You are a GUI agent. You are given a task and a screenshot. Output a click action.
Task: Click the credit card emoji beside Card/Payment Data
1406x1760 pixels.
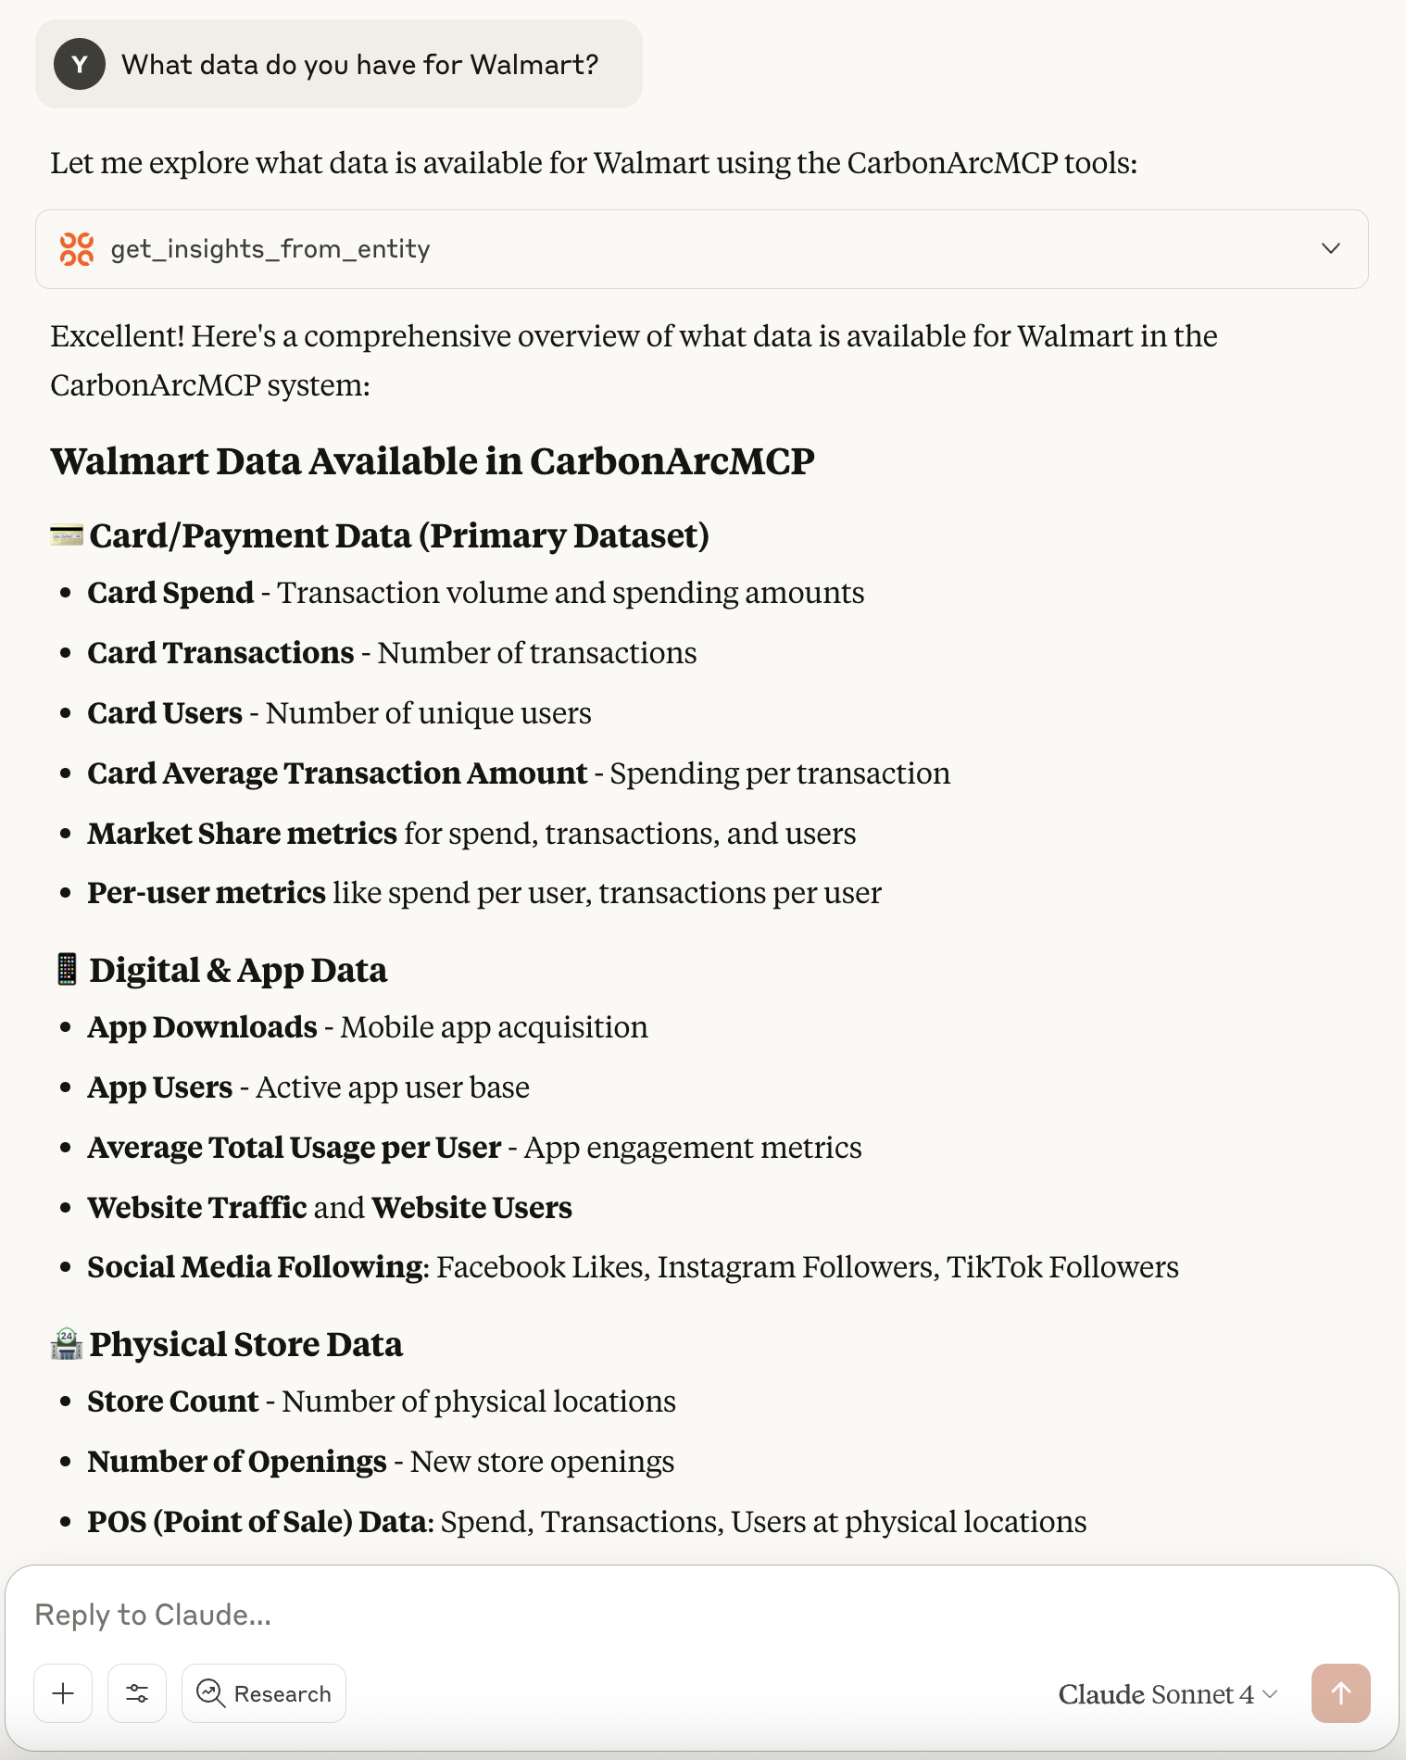[66, 534]
